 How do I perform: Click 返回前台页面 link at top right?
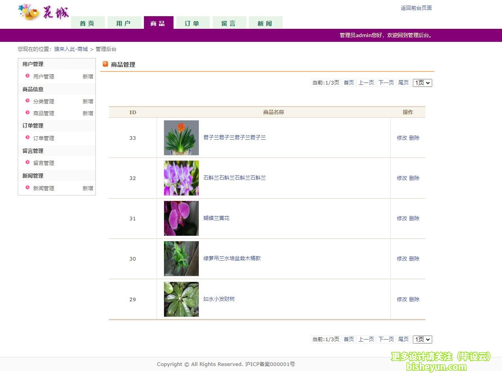[416, 8]
